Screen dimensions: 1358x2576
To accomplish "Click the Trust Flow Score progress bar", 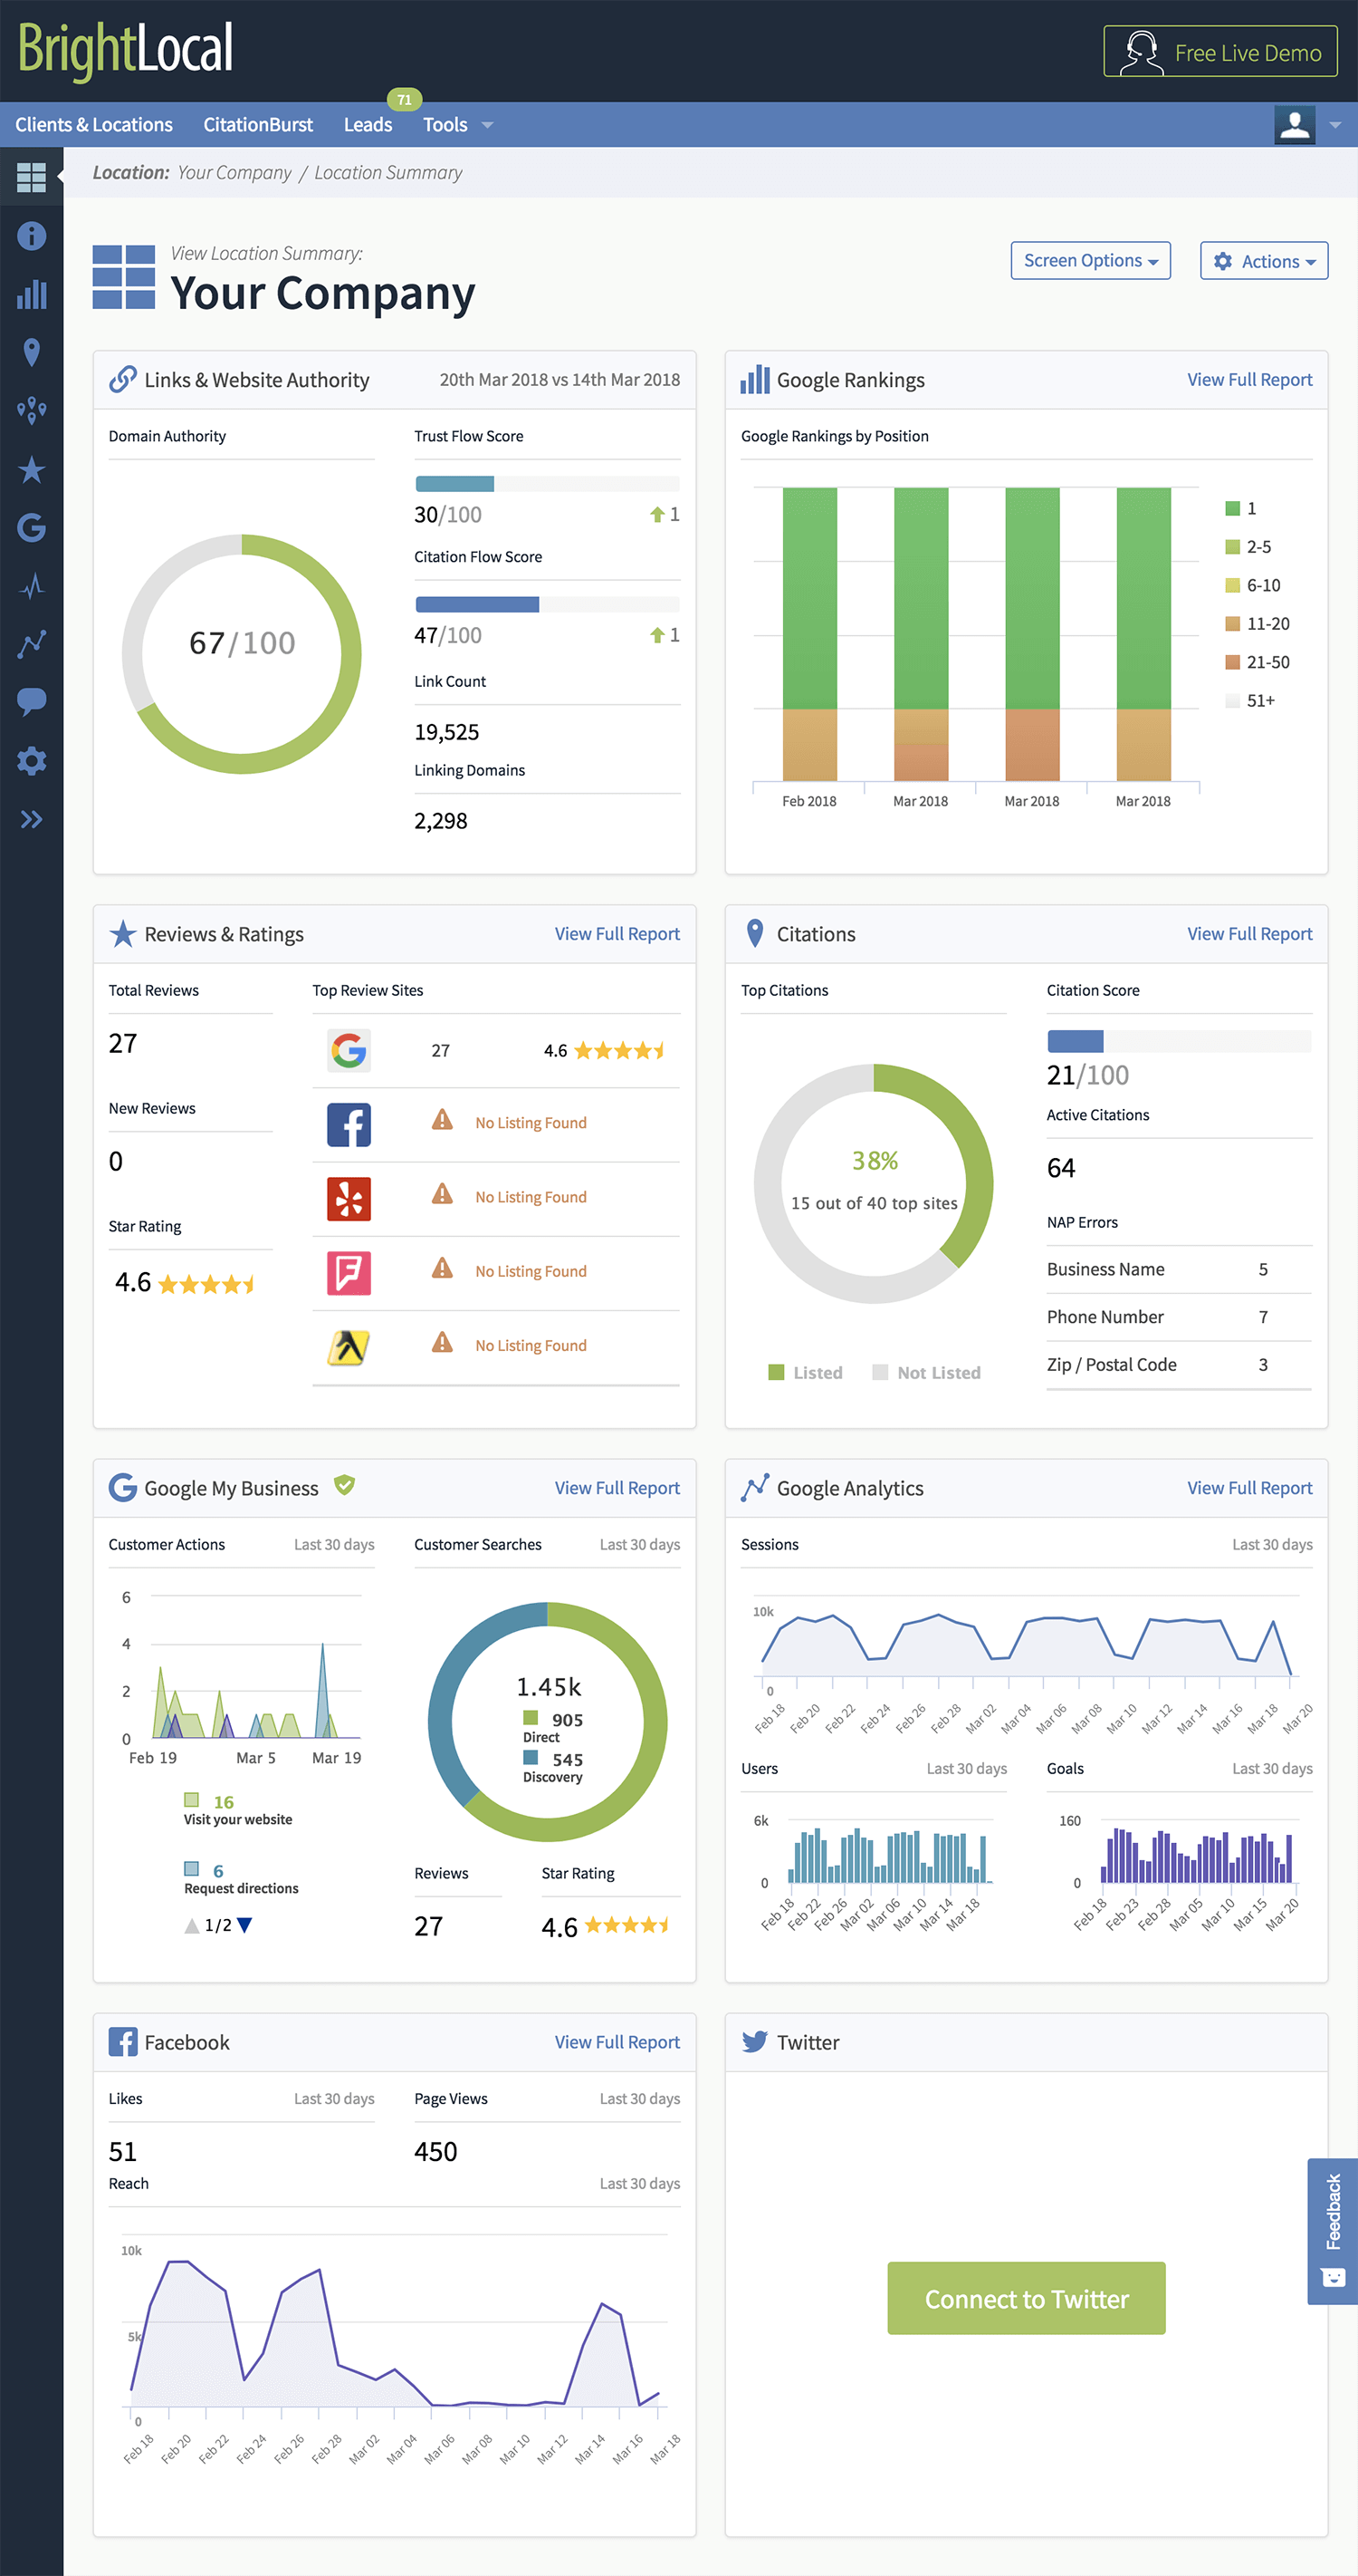I will 547,484.
